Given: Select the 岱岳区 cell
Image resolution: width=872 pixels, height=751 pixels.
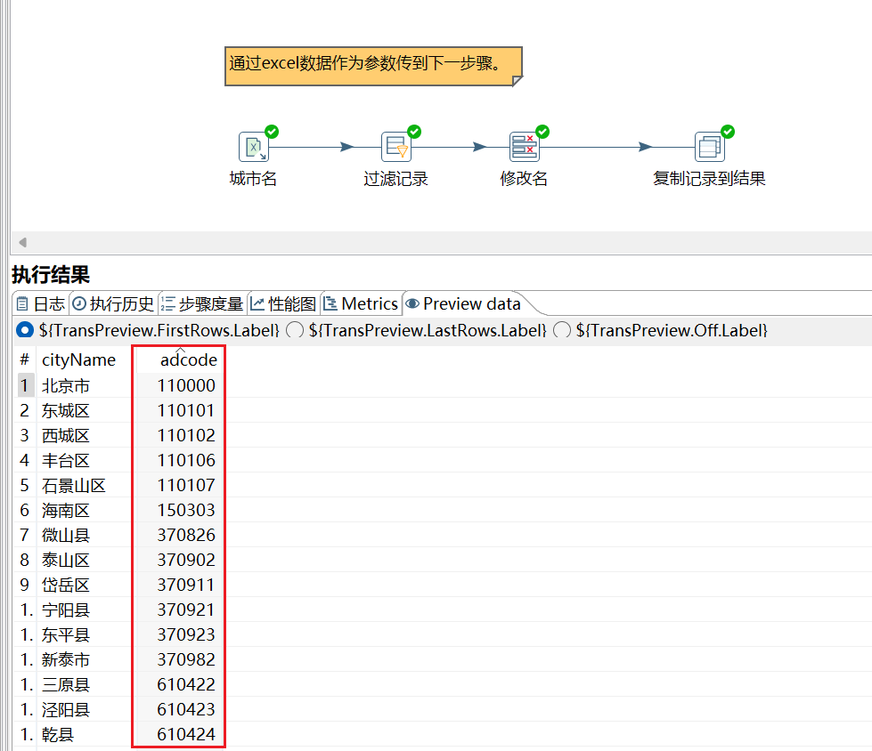Looking at the screenshot, I should coord(66,585).
